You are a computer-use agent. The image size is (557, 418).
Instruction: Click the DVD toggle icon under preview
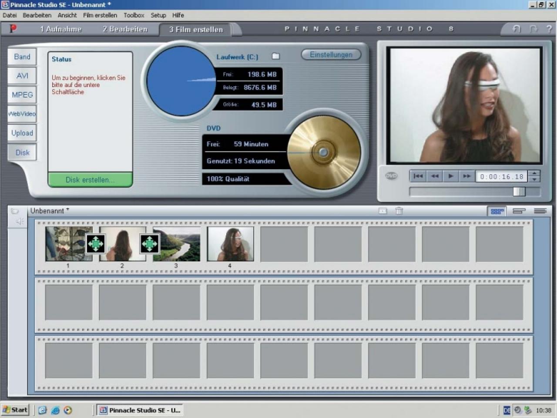391,176
